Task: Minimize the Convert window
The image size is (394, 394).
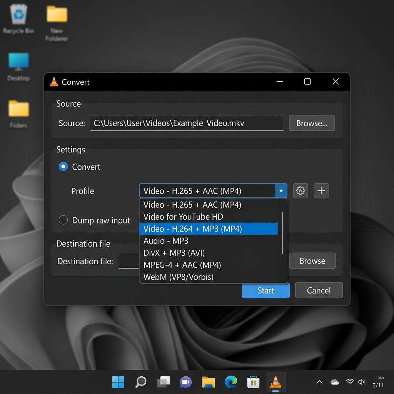Action: pos(280,82)
